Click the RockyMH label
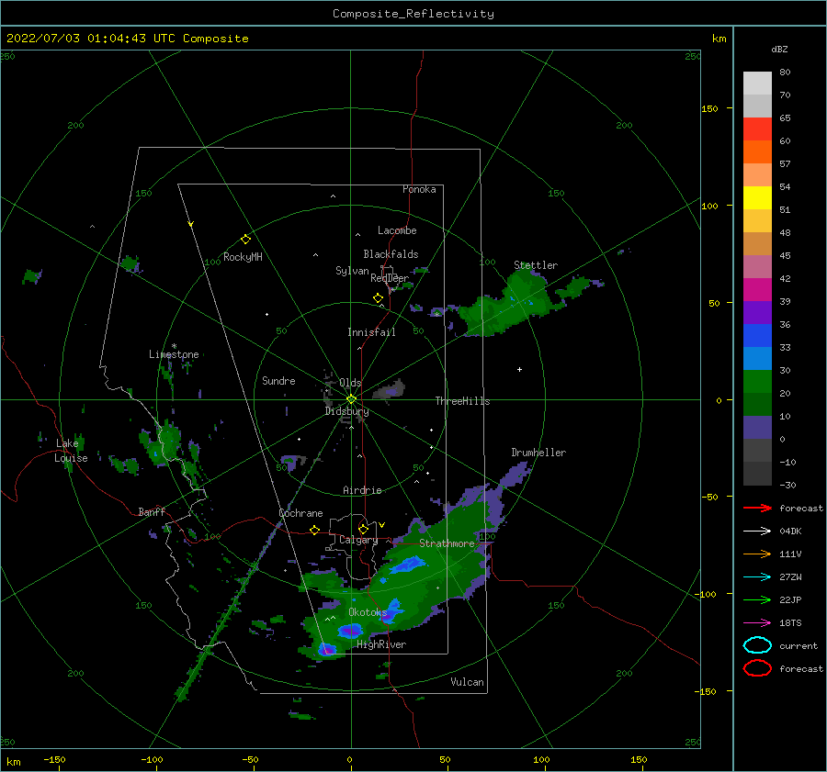 243,257
